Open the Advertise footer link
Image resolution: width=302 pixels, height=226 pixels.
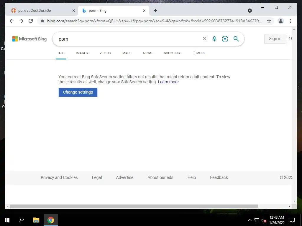pyautogui.click(x=125, y=177)
